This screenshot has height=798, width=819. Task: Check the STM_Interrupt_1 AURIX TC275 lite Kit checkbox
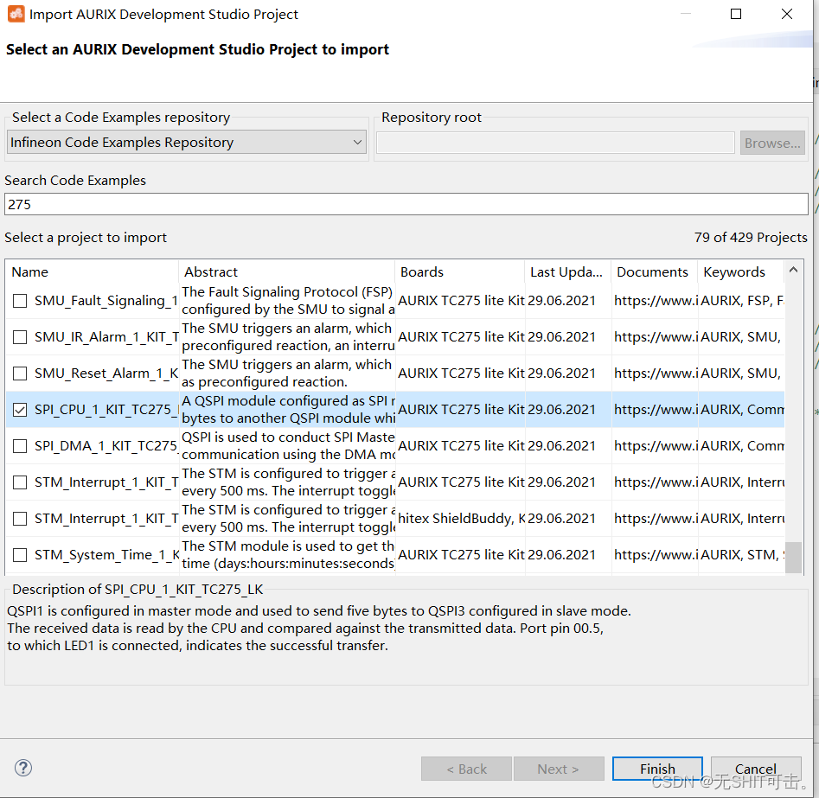click(20, 482)
